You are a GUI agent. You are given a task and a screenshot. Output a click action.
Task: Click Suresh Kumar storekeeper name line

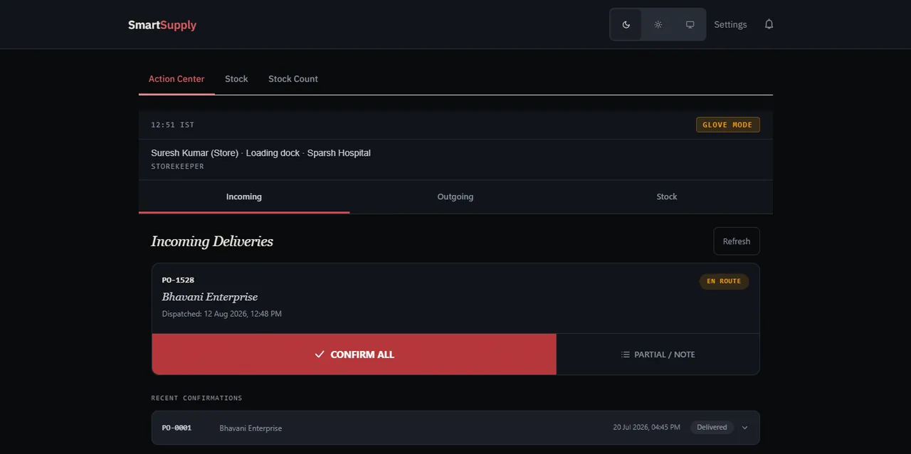click(x=260, y=153)
